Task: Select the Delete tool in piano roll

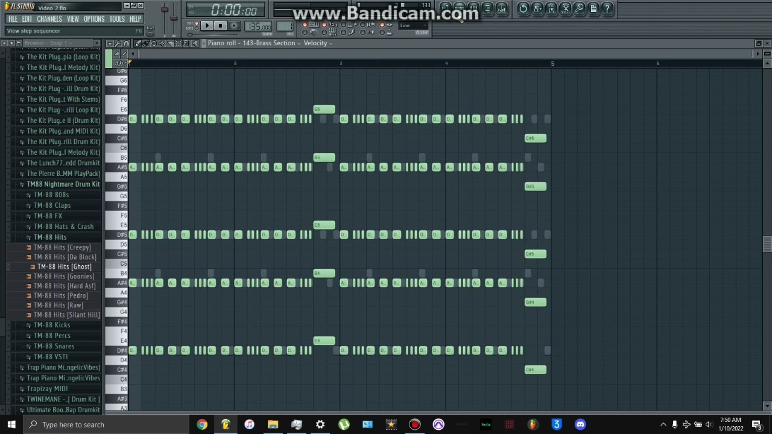Action: click(154, 43)
